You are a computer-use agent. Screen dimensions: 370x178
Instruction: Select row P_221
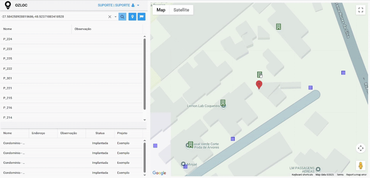[x=72, y=88]
